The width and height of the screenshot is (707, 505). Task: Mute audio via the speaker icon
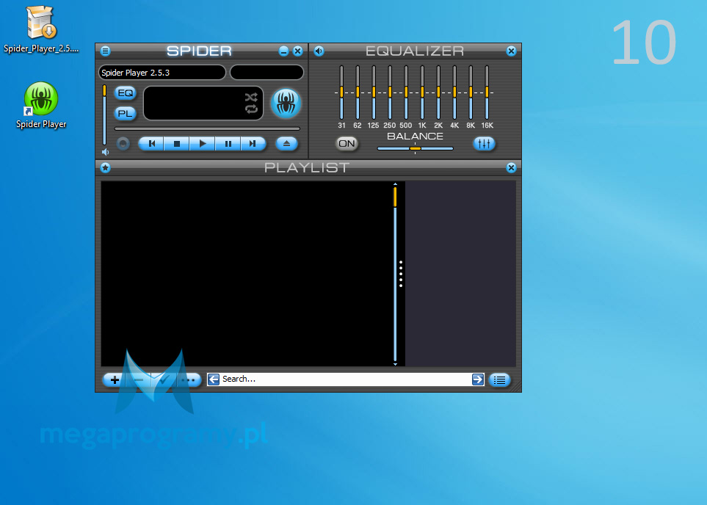tap(105, 152)
